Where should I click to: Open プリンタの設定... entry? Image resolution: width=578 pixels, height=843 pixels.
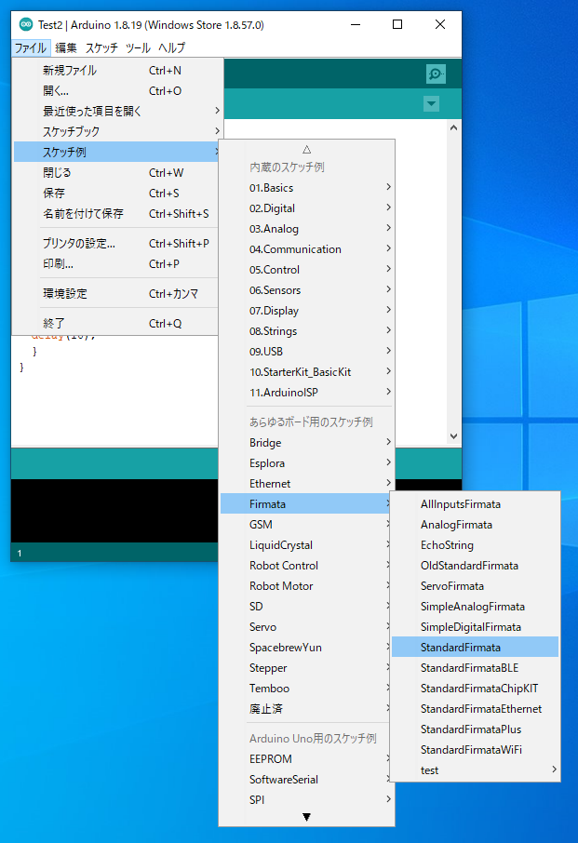pyautogui.click(x=115, y=244)
